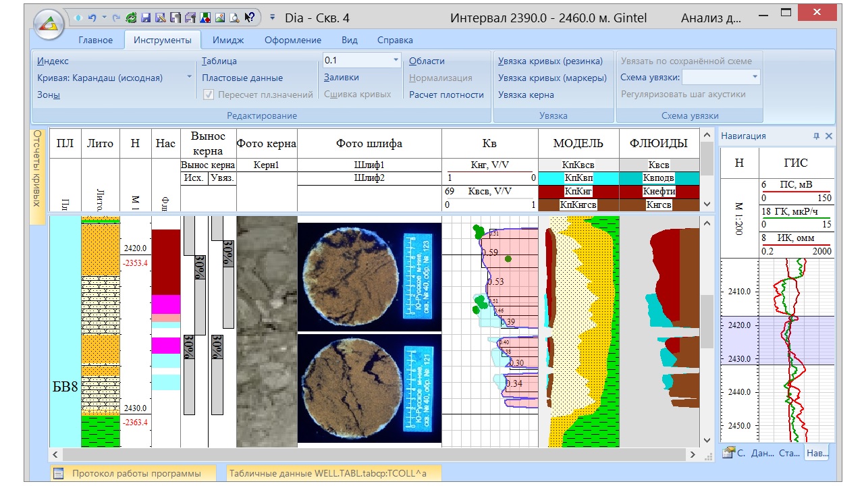
Task: Toggle the Пересчет пл.значений checkbox
Action: pyautogui.click(x=209, y=94)
